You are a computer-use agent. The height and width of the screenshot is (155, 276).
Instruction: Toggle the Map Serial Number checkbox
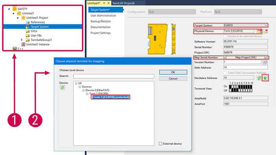click(225, 57)
